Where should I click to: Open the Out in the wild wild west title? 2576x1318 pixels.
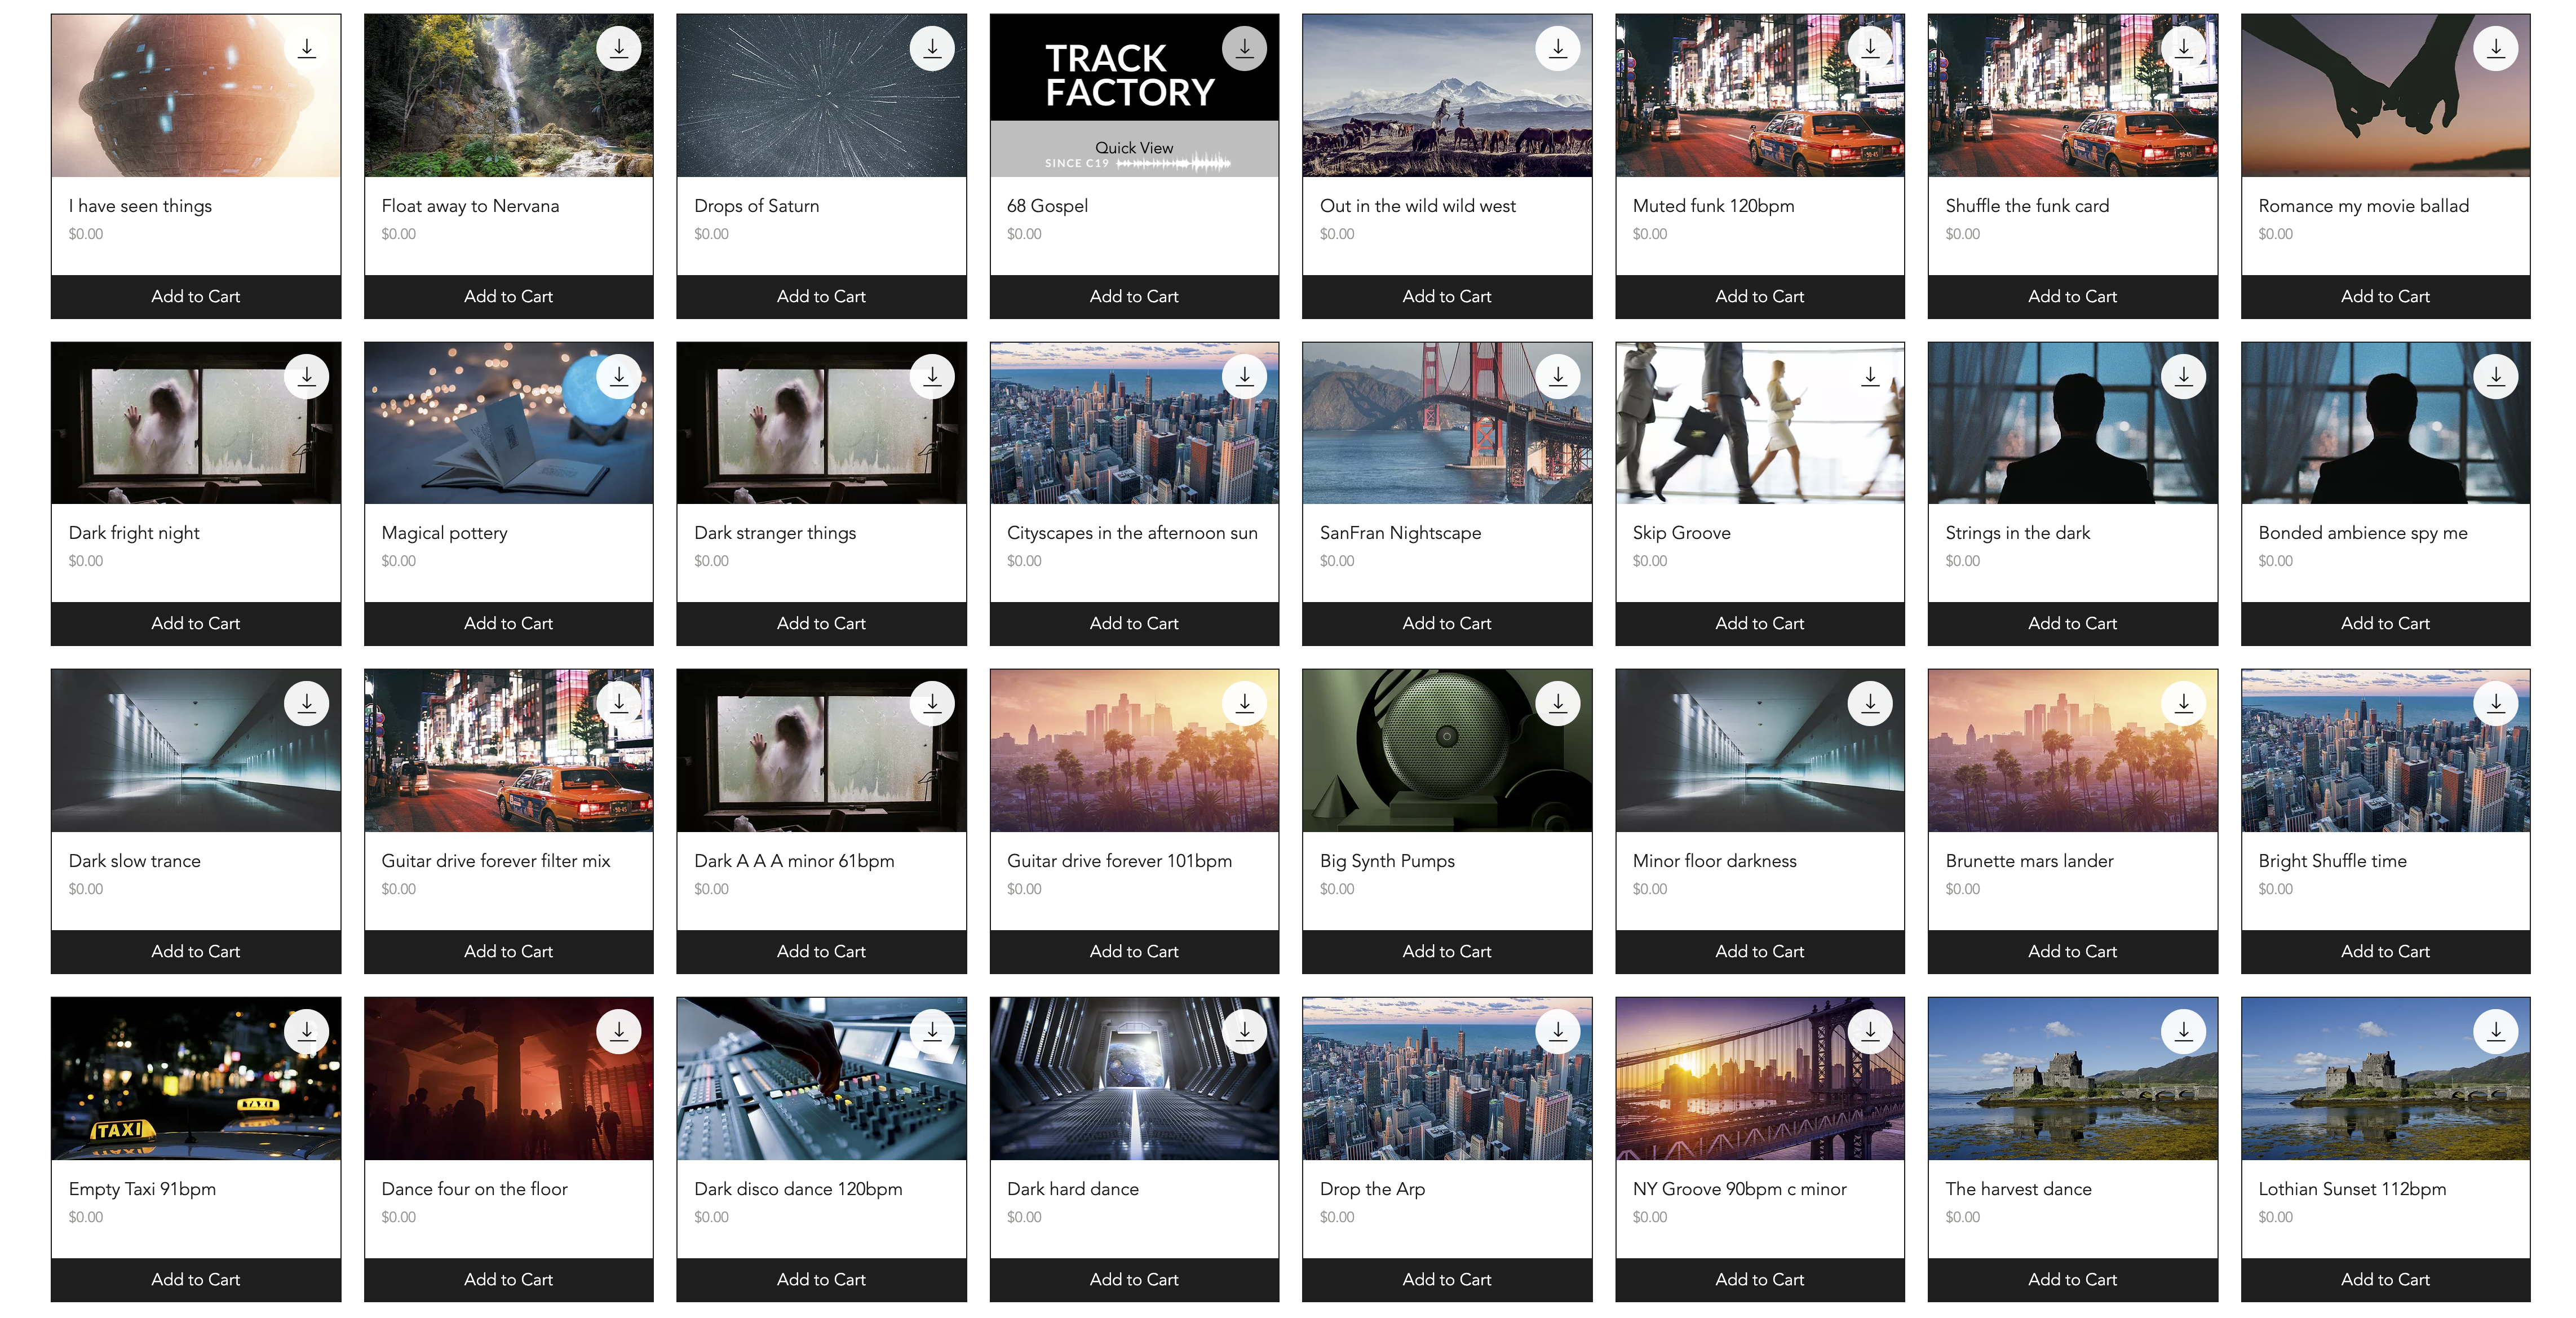pos(1417,206)
